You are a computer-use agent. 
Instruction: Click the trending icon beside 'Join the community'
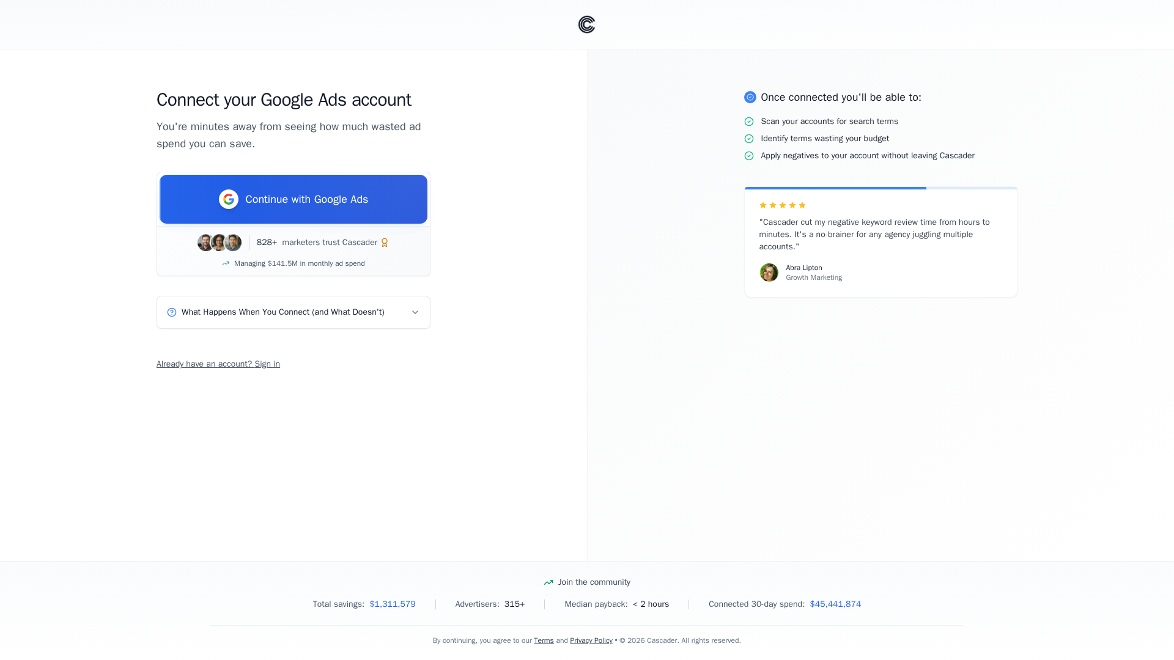point(548,582)
